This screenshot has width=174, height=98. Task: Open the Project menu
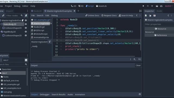(x=8, y=6)
